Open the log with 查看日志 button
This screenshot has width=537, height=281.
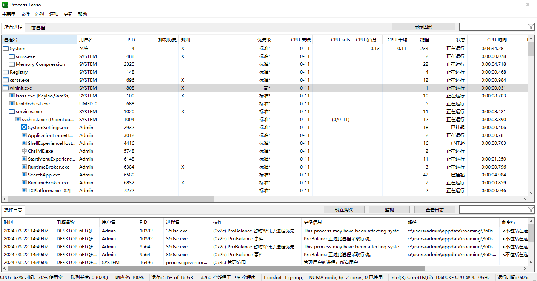434,210
